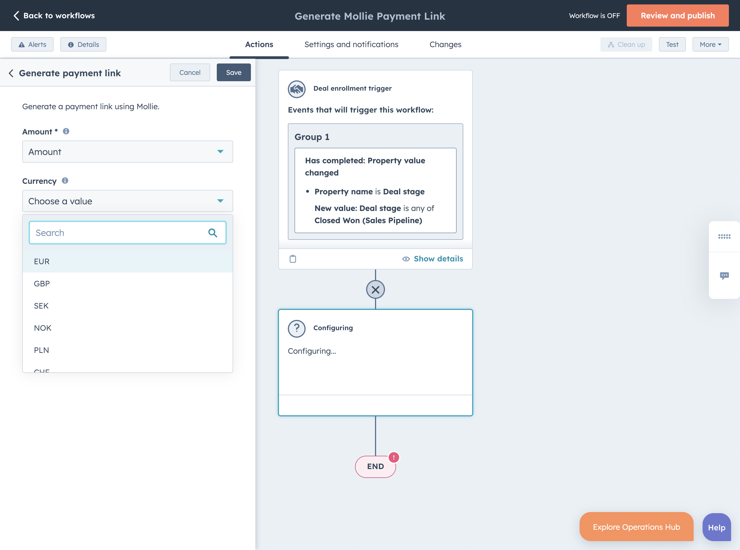Viewport: 740px width, 550px height.
Task: Click the Group 1 trigger criteria box
Action: pos(375,182)
